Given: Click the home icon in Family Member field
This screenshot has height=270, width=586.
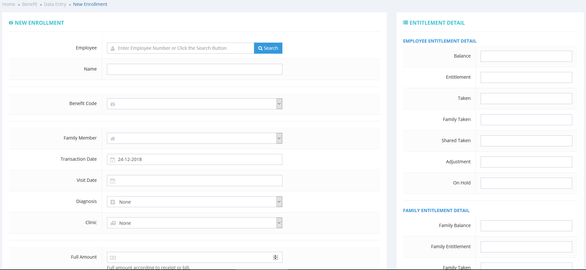Looking at the screenshot, I should coord(113,139).
